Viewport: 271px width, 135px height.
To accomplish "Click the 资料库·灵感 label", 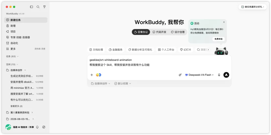I will (40, 49).
